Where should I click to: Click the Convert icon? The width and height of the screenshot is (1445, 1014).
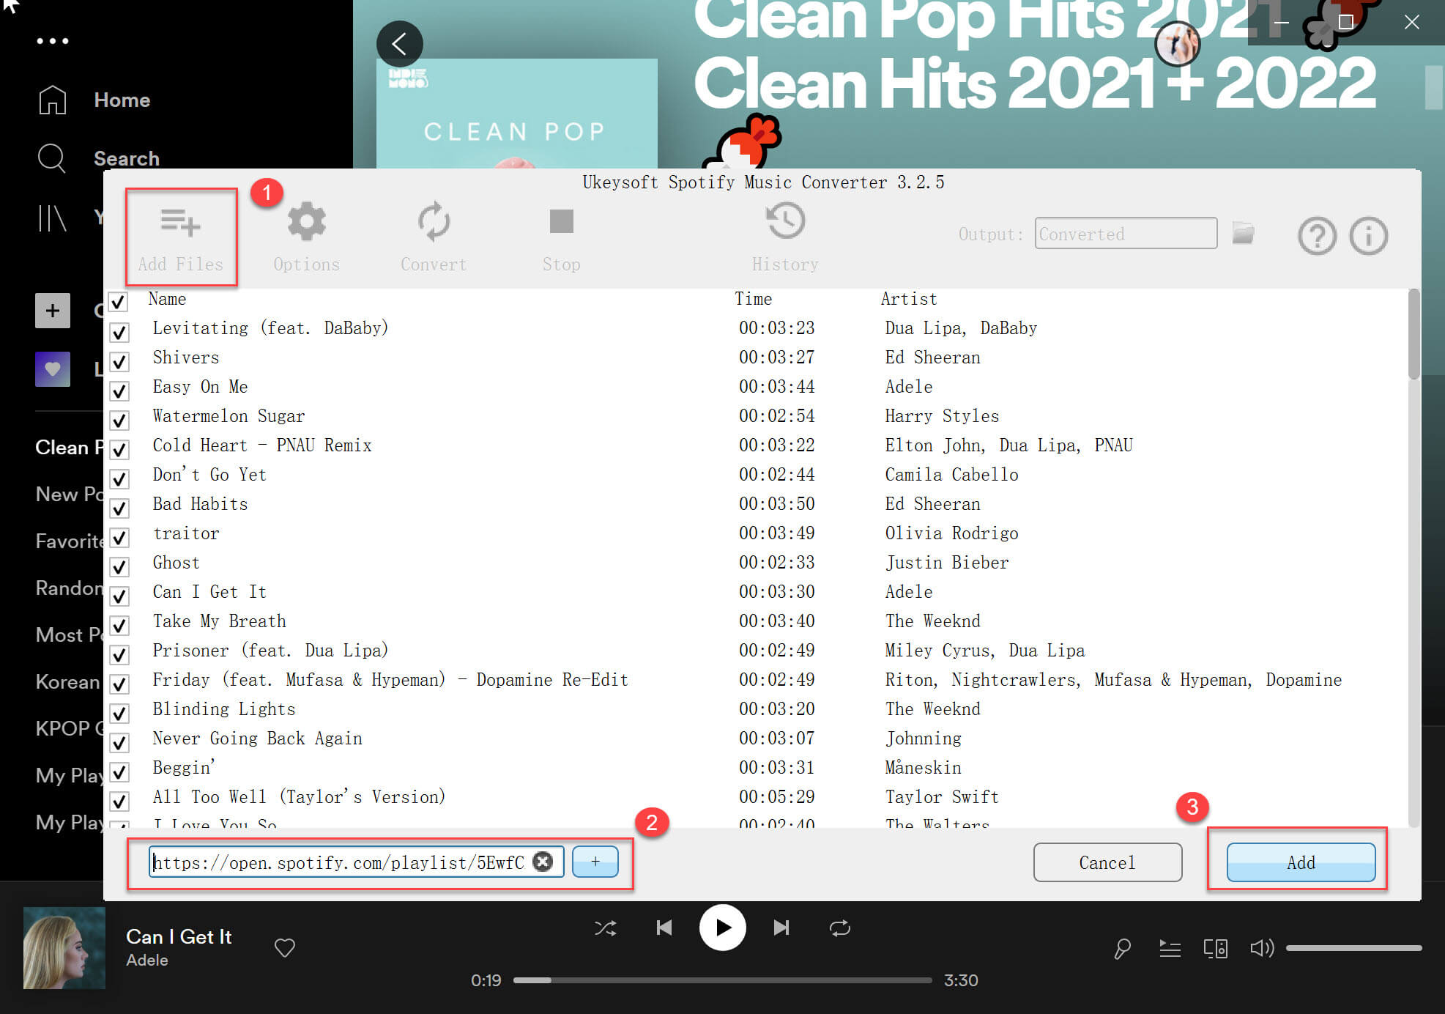click(433, 221)
